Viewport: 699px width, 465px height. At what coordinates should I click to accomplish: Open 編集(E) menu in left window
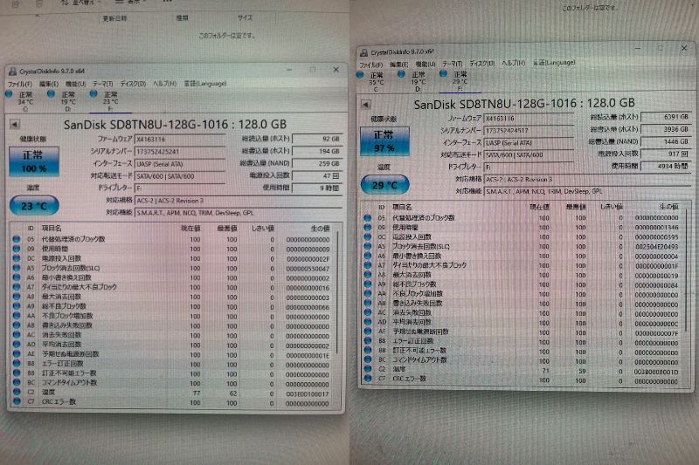(x=49, y=84)
